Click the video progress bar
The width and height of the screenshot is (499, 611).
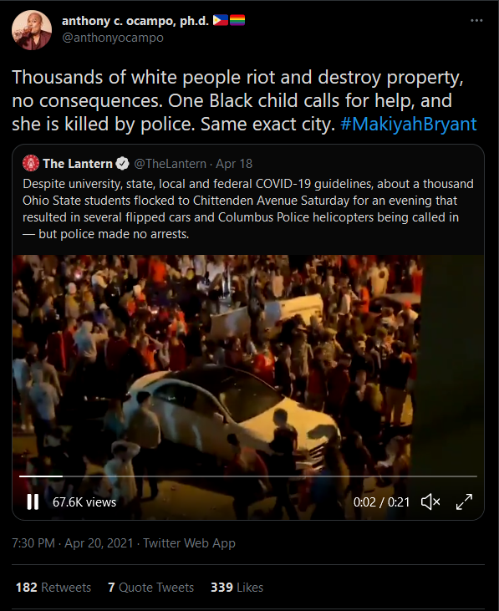point(248,476)
